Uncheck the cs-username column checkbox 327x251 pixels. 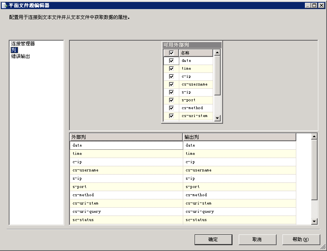pyautogui.click(x=171, y=84)
